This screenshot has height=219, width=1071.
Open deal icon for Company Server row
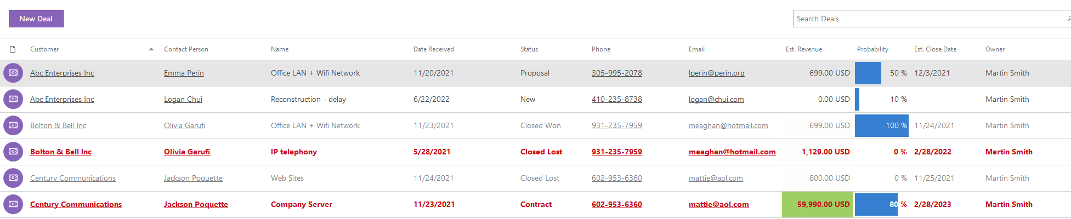[13, 204]
